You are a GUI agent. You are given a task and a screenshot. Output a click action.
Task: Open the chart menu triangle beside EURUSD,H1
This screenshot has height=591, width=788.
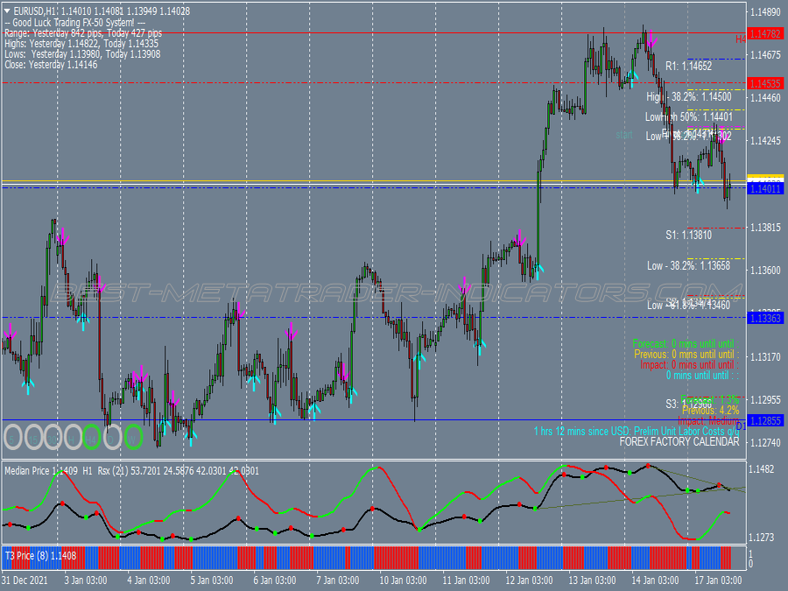coord(7,11)
